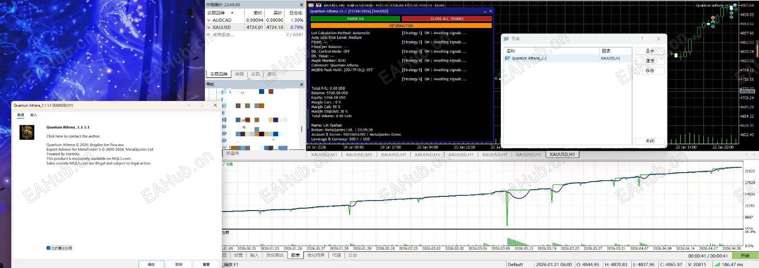759x268 pixels.
Task: Close the Market Watch panel with its X
Action: [x=302, y=5]
